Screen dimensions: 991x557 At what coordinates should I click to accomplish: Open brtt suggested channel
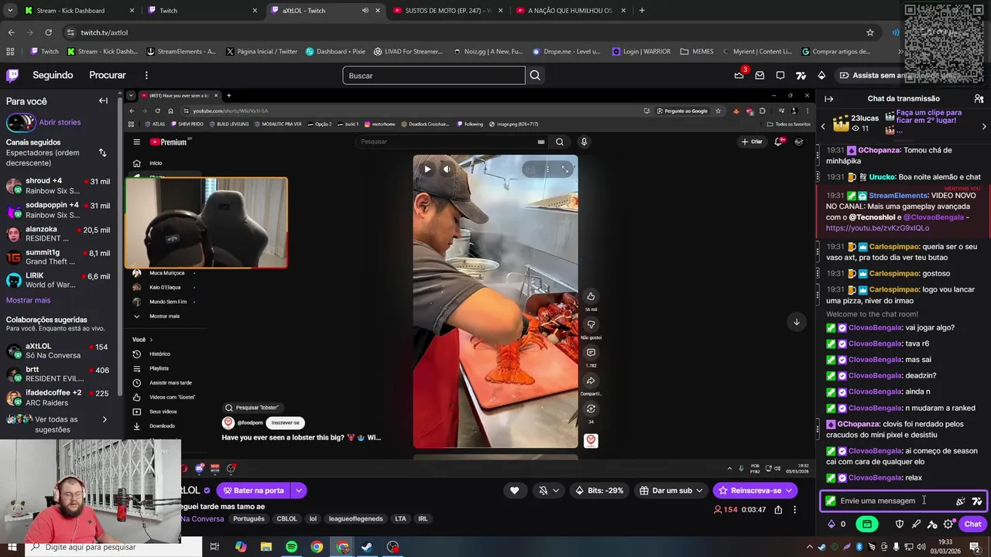tap(58, 374)
